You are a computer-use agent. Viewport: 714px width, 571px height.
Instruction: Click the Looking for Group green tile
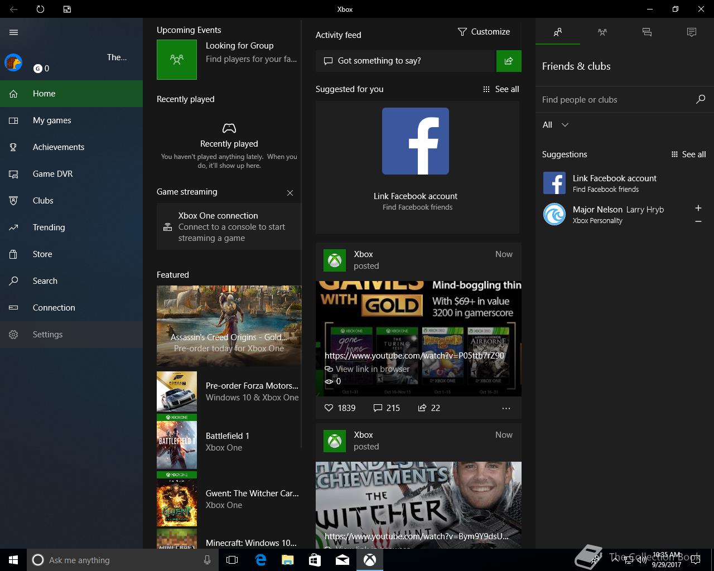177,59
